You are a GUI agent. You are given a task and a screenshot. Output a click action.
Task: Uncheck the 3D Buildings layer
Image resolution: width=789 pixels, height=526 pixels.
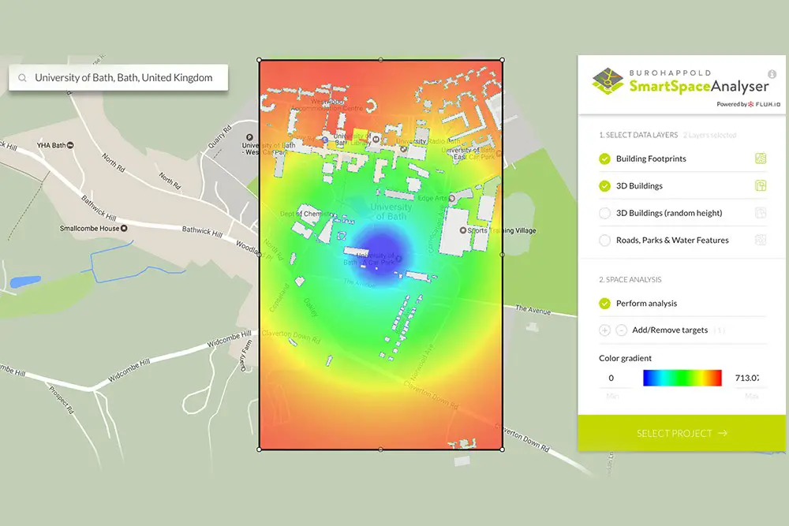tap(605, 186)
